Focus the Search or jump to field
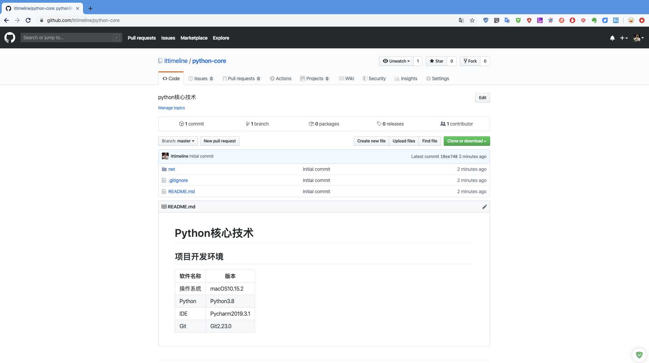This screenshot has width=649, height=363. pyautogui.click(x=71, y=38)
